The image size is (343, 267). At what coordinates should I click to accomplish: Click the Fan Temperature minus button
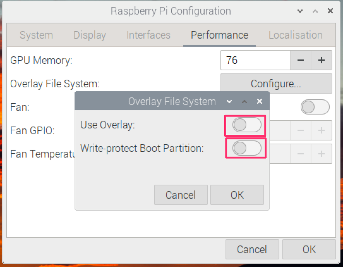(300, 154)
